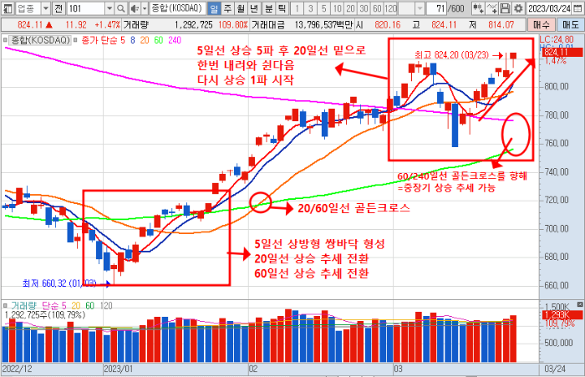The width and height of the screenshot is (585, 377).
Task: Click the add line overlay icon
Action: (491, 8)
